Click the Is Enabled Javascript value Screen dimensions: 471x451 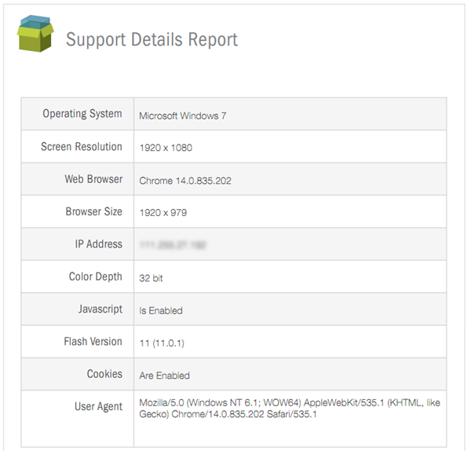[161, 310]
